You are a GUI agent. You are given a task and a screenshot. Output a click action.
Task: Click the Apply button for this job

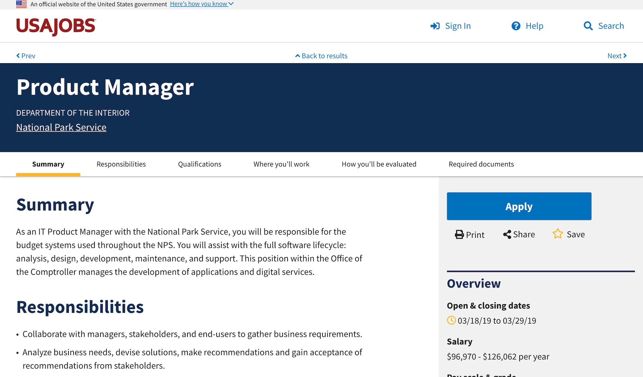click(519, 206)
